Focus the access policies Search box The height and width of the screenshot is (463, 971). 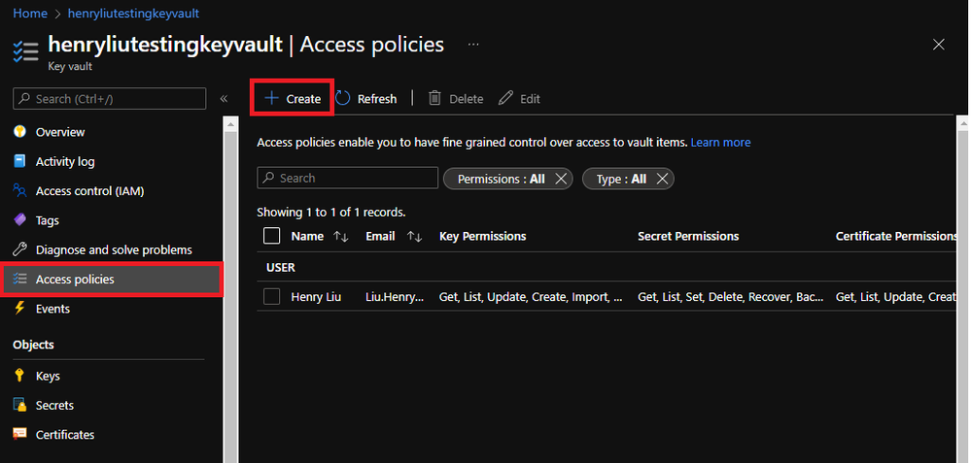pyautogui.click(x=347, y=178)
